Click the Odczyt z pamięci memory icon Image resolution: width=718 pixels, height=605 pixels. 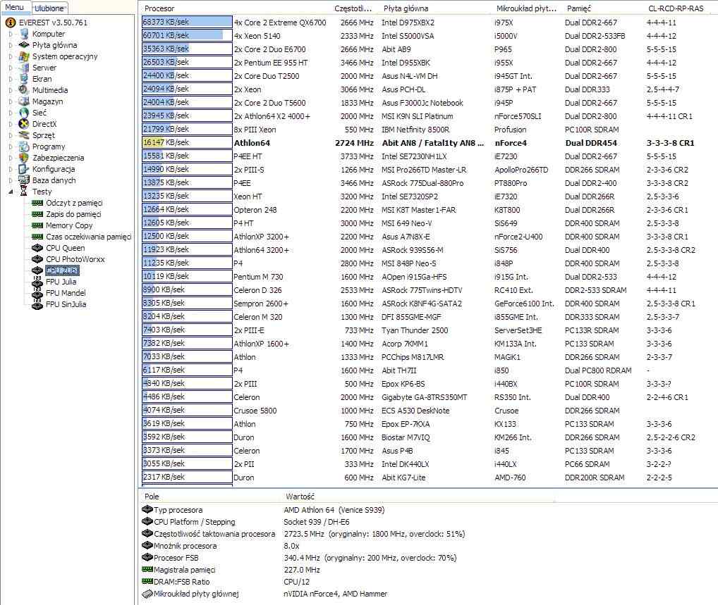(37, 203)
